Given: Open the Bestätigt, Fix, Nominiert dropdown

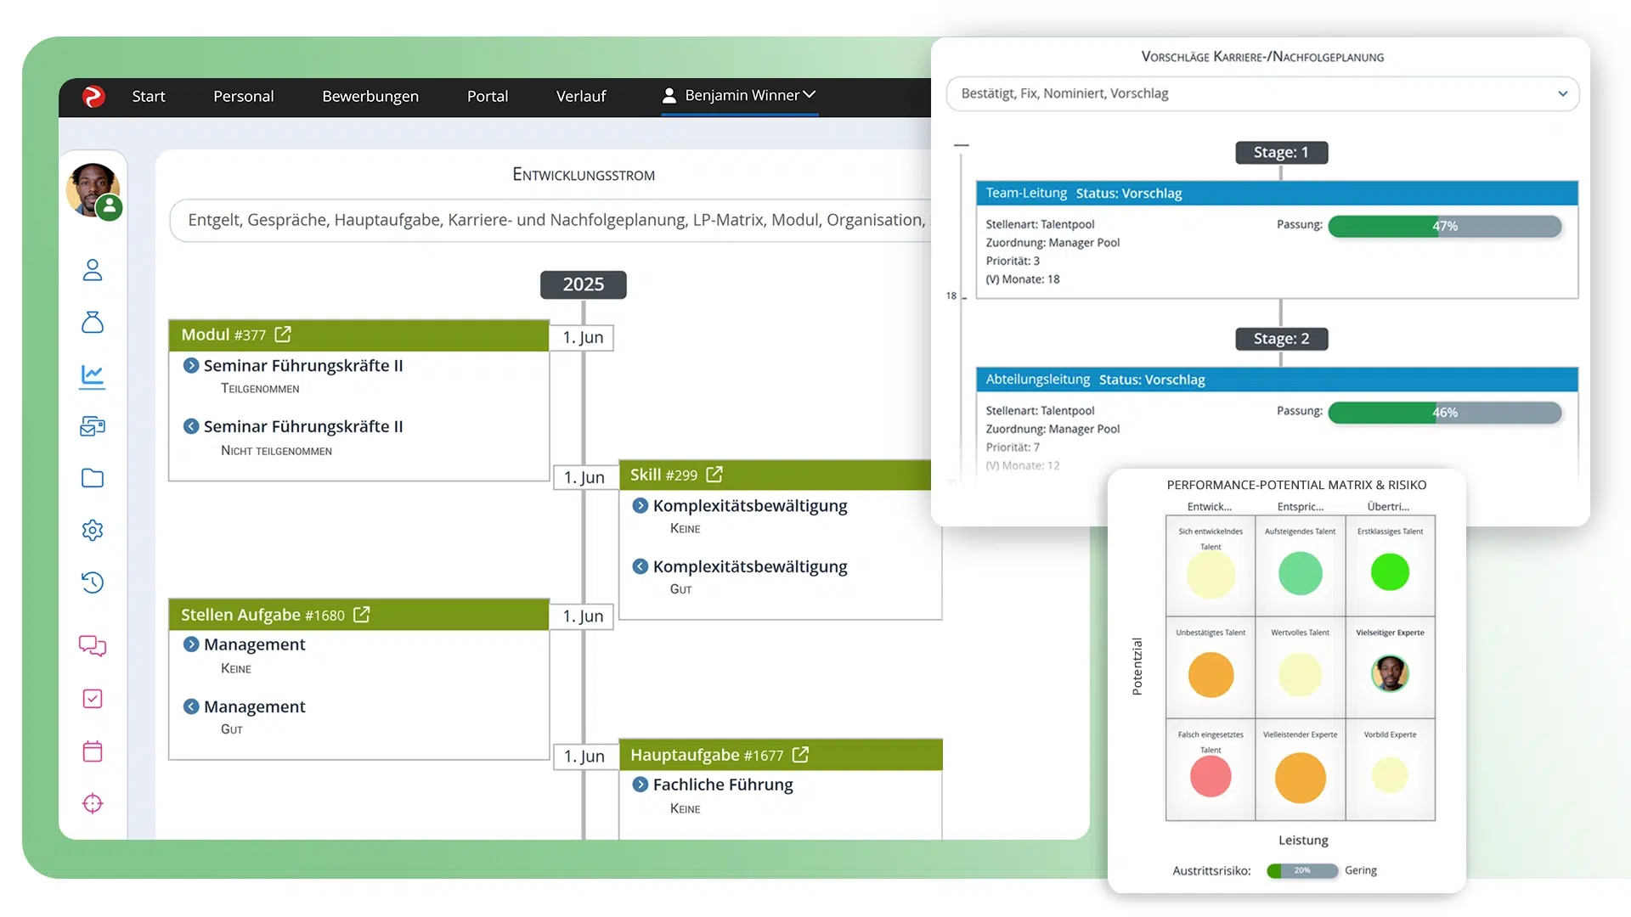Looking at the screenshot, I should click(x=1262, y=93).
